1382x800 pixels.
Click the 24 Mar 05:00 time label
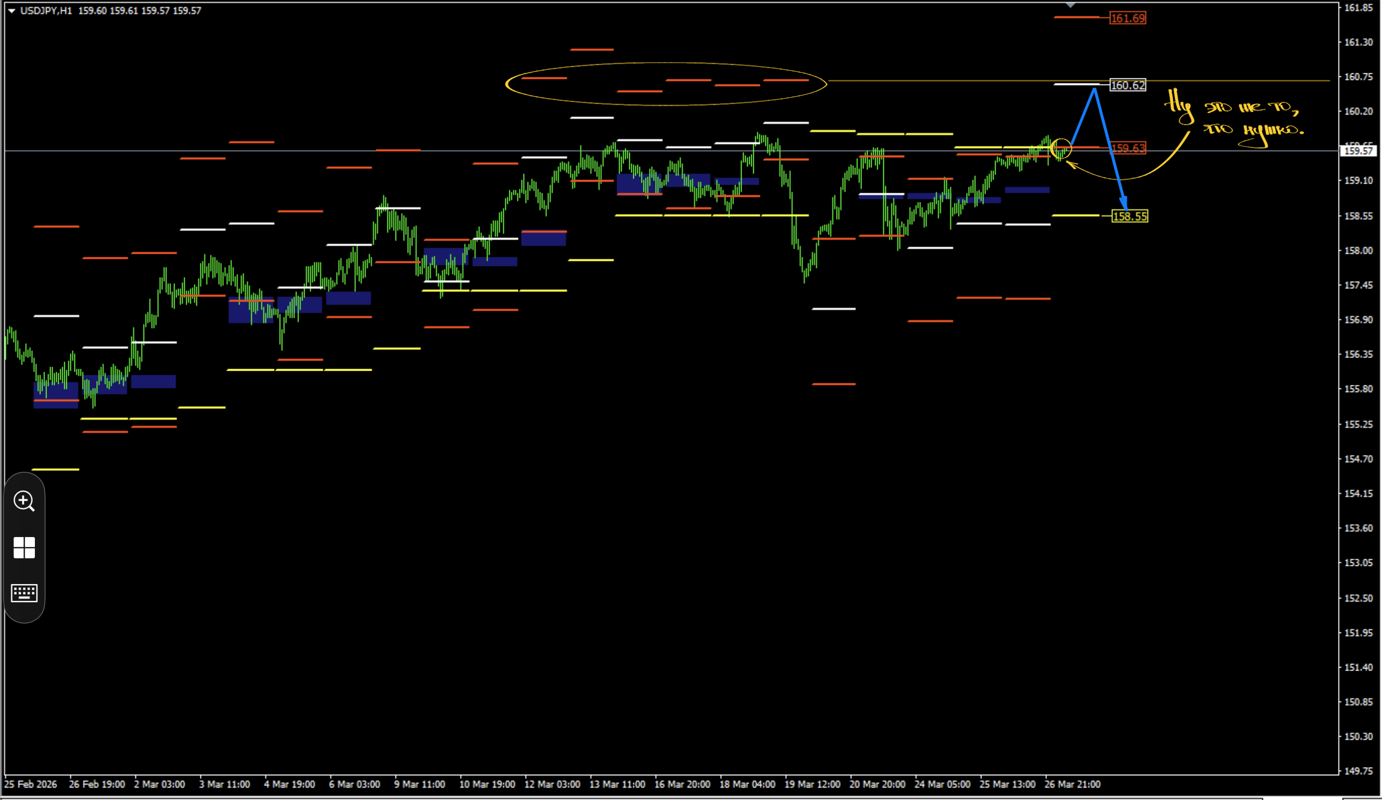pyautogui.click(x=942, y=785)
